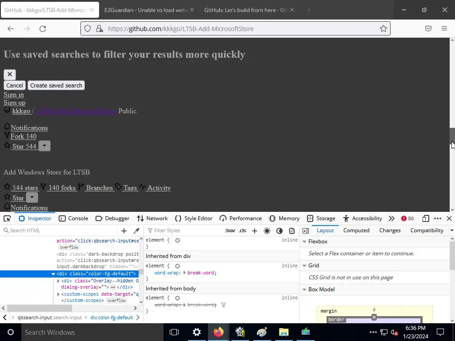View site lock security information

pyautogui.click(x=100, y=28)
